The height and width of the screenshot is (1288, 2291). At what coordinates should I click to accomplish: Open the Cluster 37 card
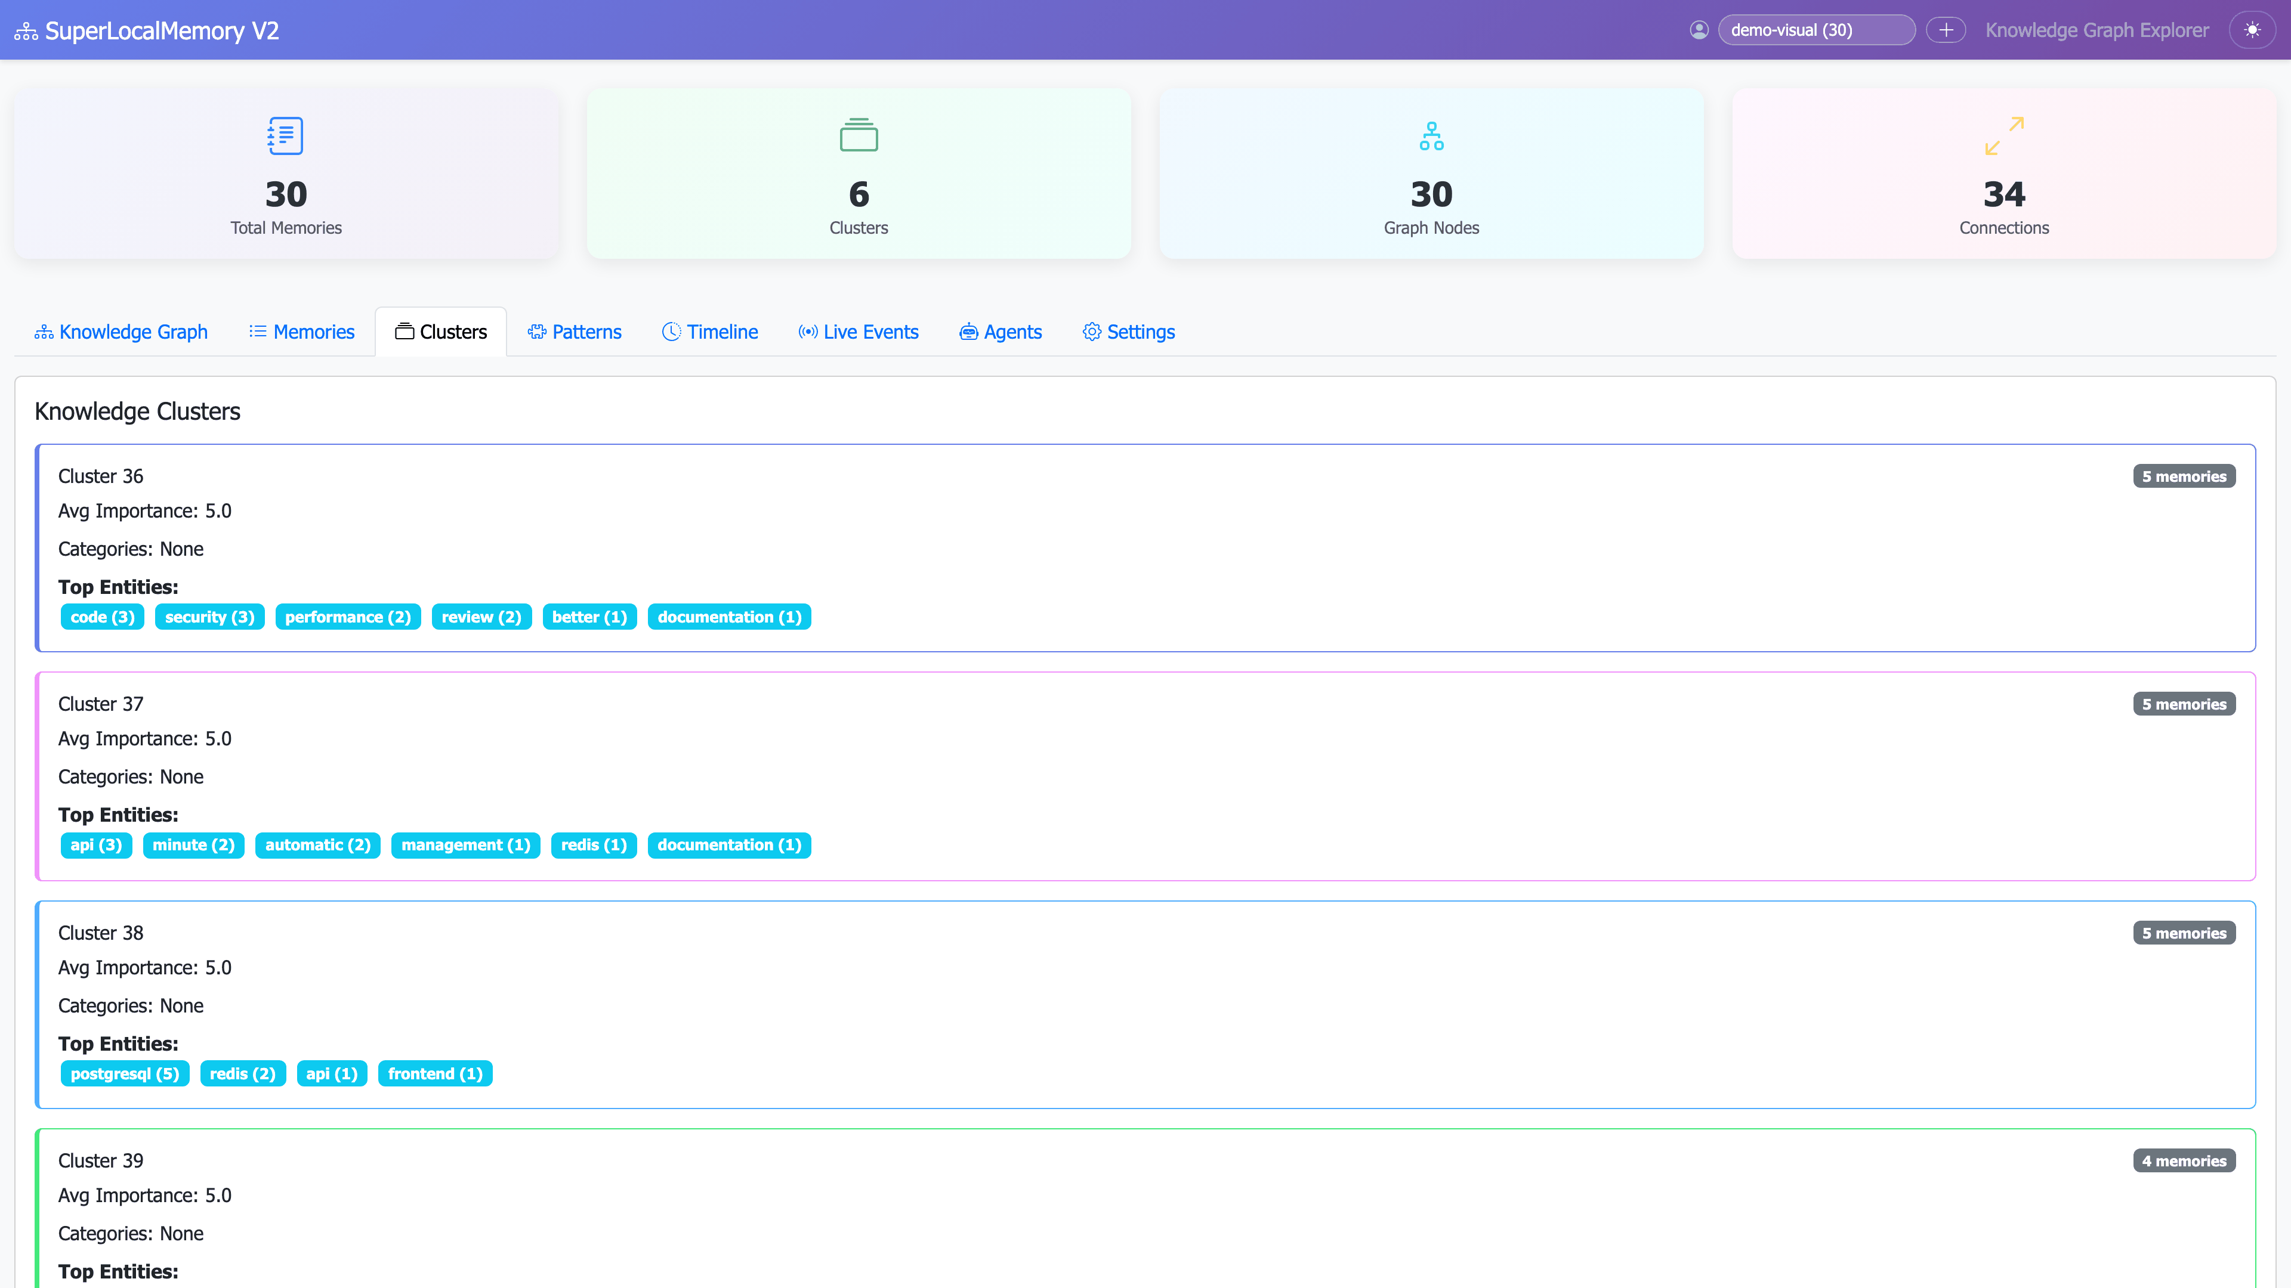[1145, 775]
